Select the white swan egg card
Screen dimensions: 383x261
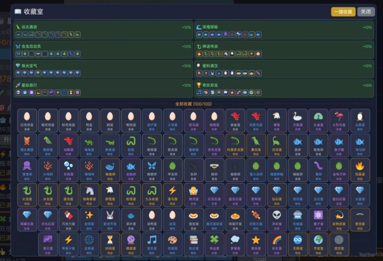[297, 120]
